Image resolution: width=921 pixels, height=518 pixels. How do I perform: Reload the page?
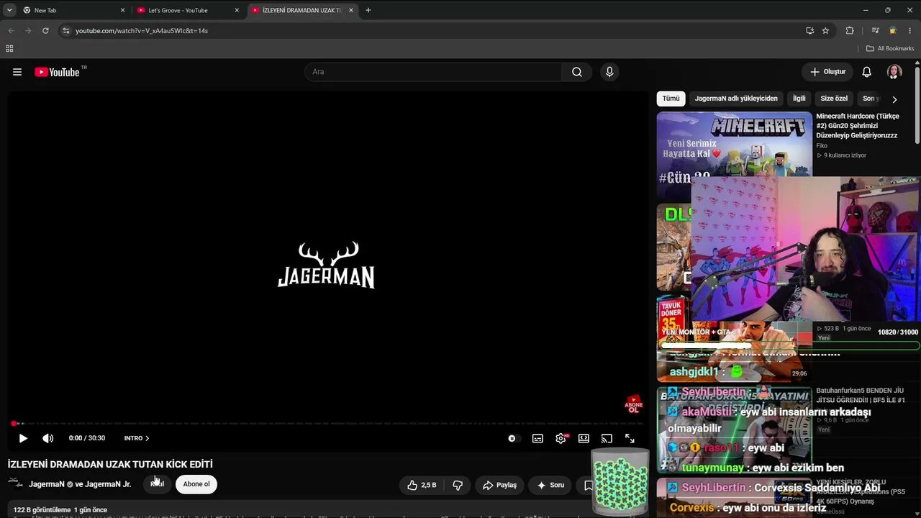click(45, 31)
